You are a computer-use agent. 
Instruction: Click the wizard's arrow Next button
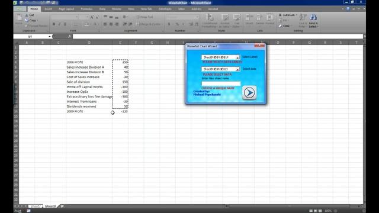click(249, 93)
